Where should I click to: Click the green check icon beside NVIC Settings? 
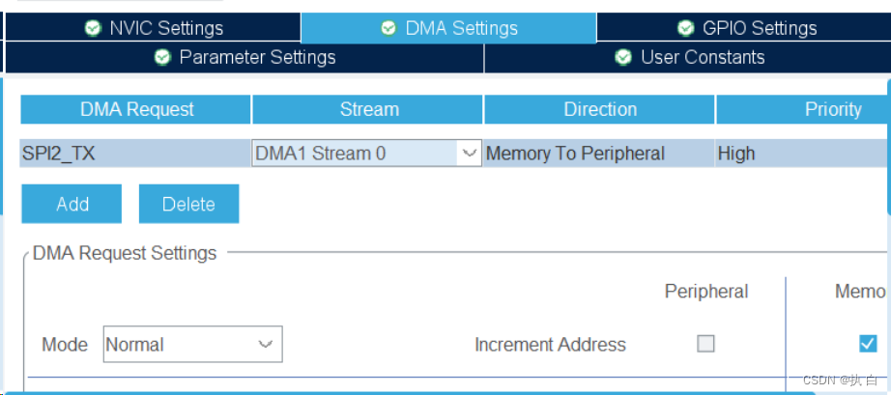pos(93,28)
